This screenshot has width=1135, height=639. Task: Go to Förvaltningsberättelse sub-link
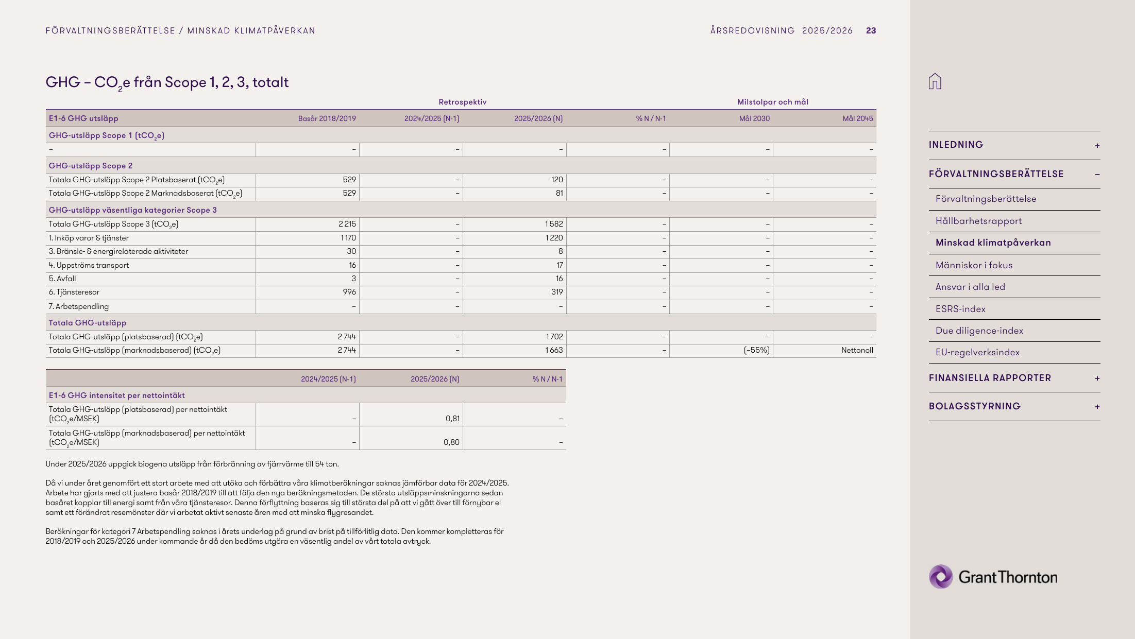[x=986, y=199]
